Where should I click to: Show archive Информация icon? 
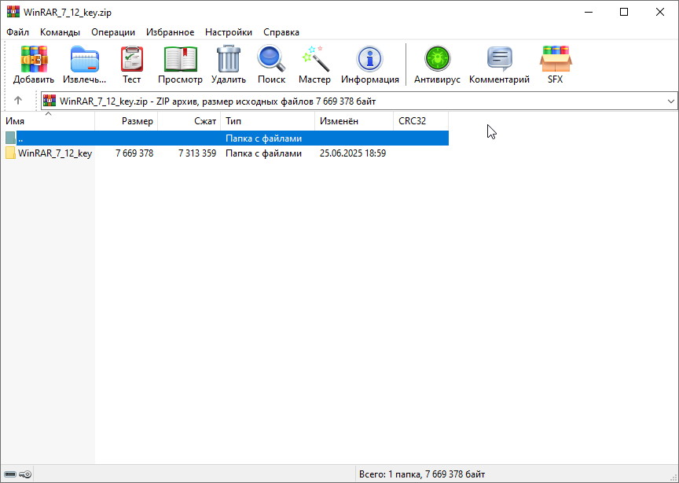tap(369, 59)
